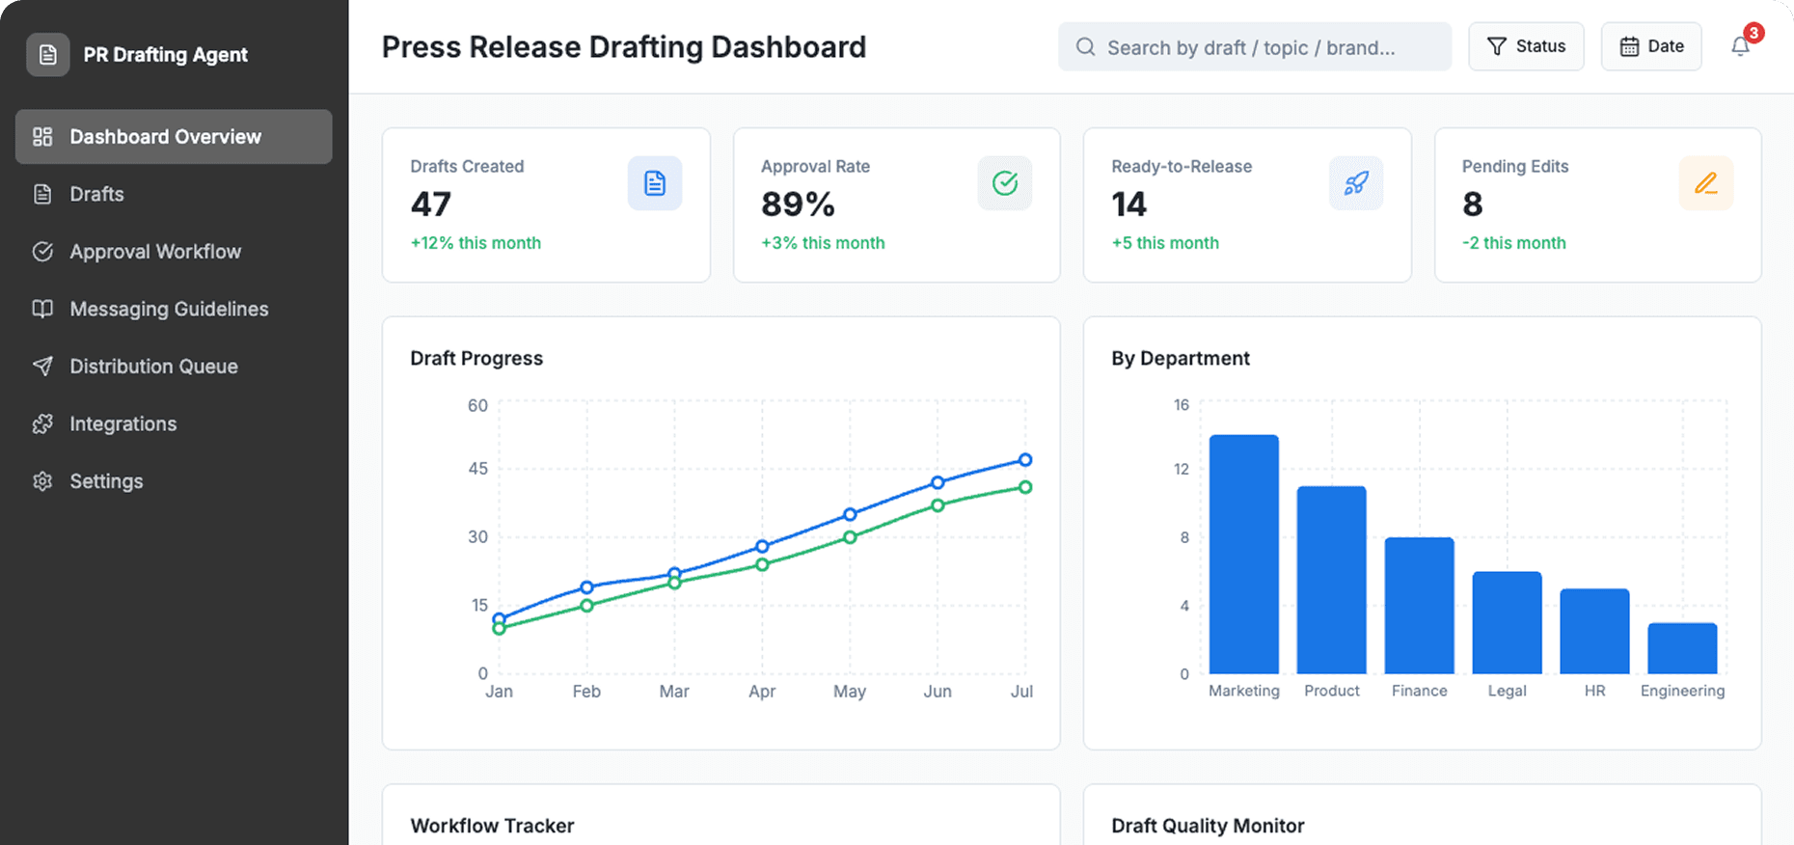Click the 'Engineering' axis label
The width and height of the screenshot is (1794, 845).
[1683, 691]
